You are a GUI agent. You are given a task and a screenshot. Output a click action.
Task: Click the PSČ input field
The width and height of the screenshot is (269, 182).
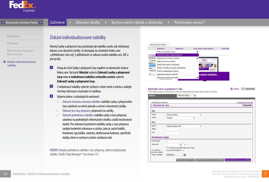click(x=172, y=133)
